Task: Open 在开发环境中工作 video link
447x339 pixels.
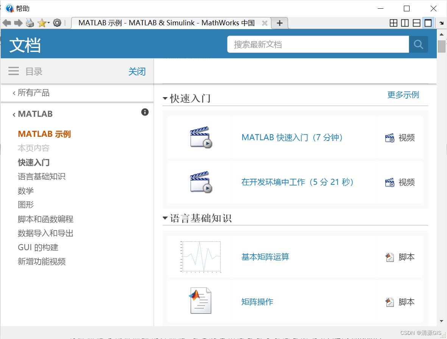Action: tap(297, 182)
